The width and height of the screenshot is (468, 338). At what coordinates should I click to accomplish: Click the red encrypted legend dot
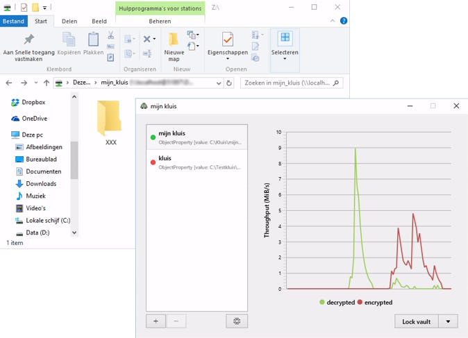coord(360,302)
